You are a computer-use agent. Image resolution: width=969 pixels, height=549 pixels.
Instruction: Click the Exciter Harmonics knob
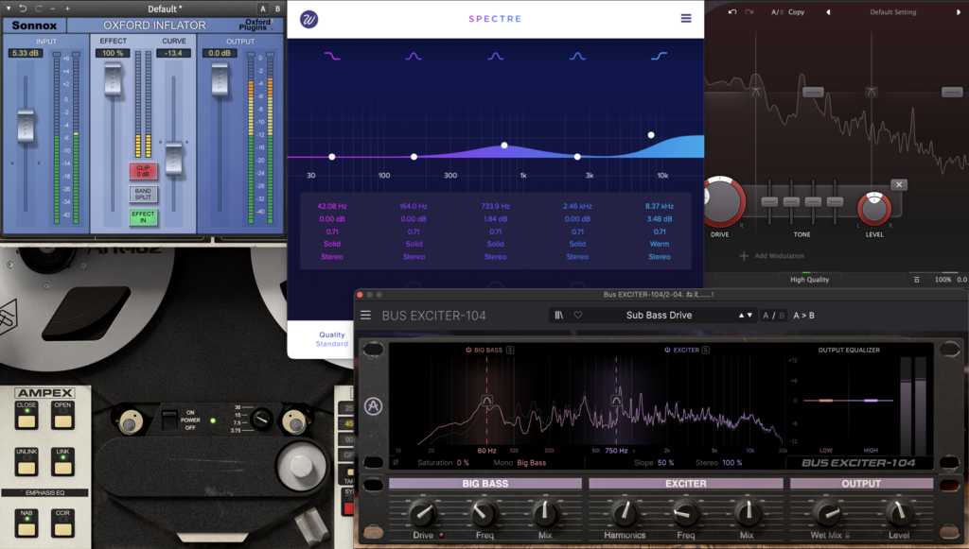click(x=625, y=512)
